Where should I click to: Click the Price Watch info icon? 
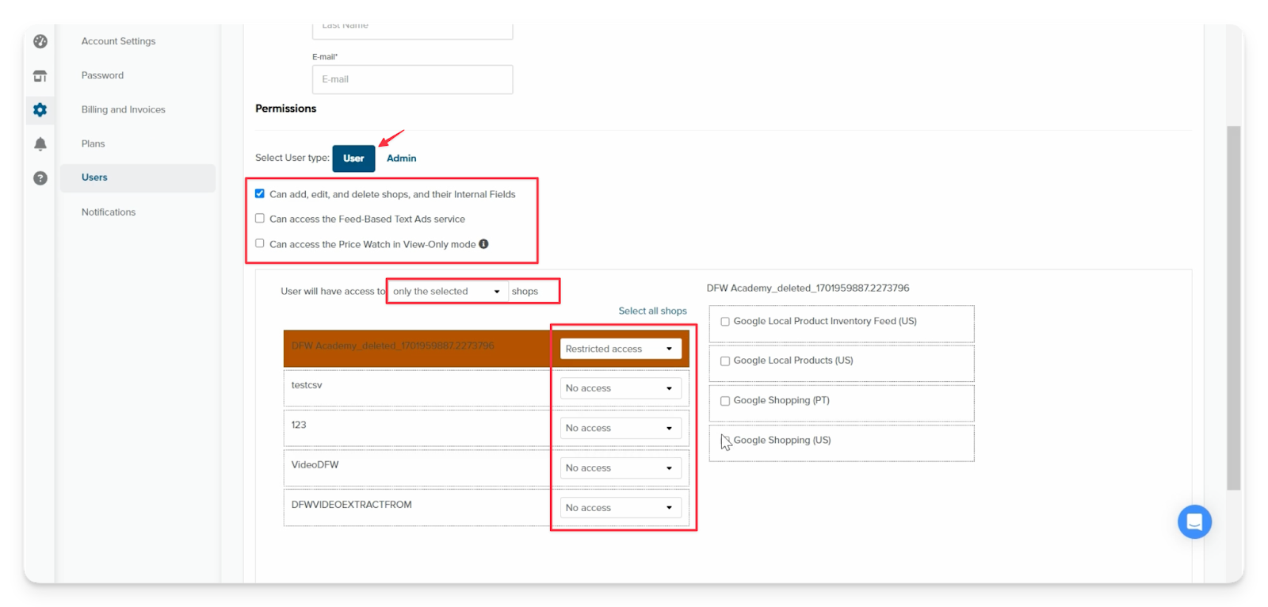tap(483, 244)
